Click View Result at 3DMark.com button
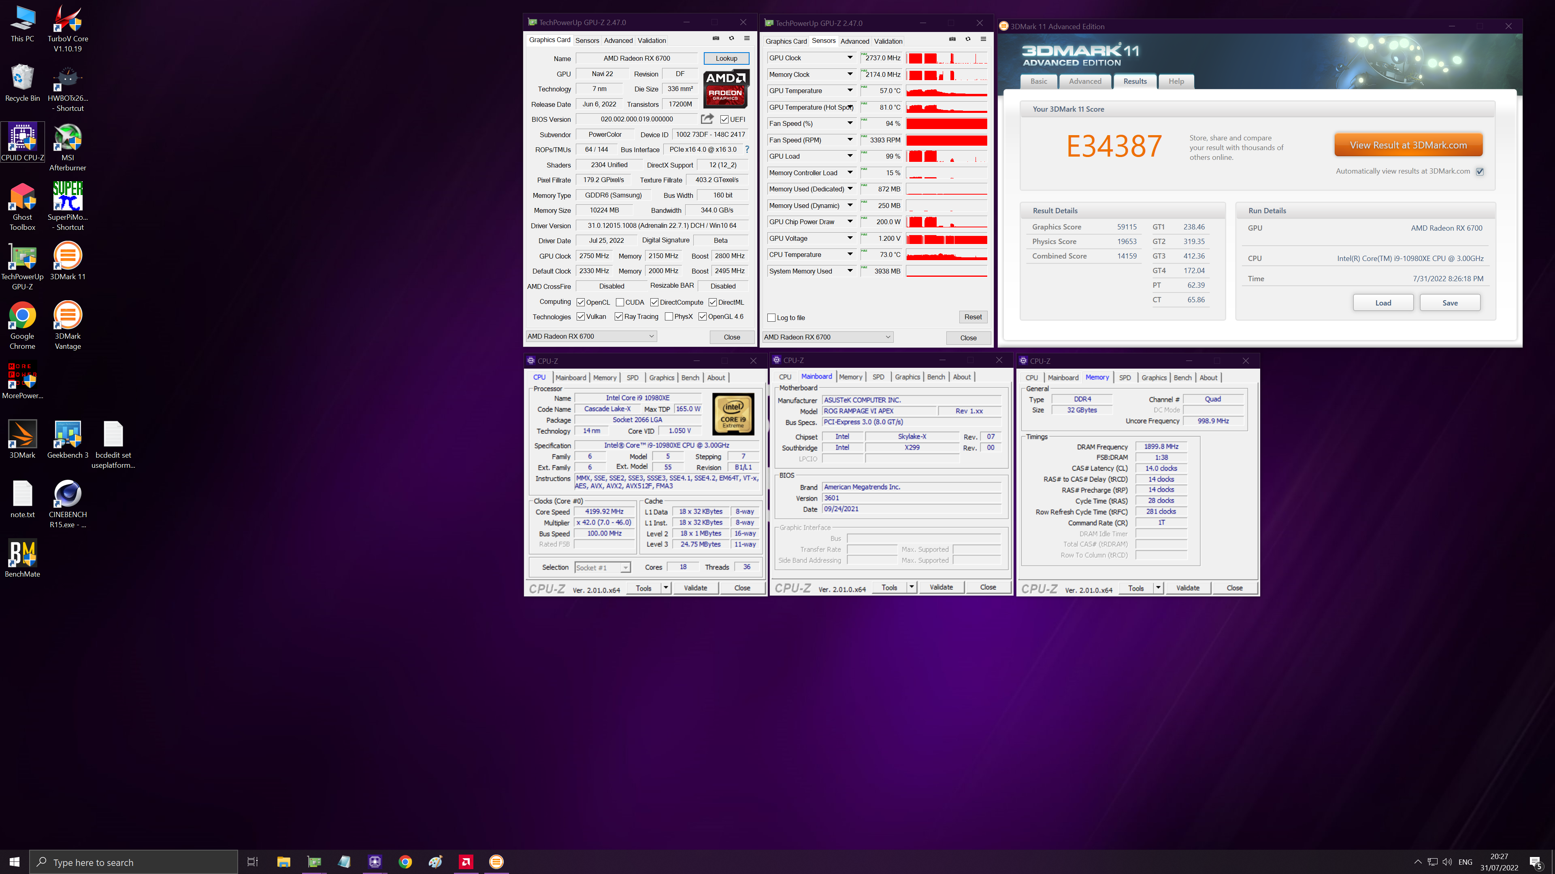The height and width of the screenshot is (874, 1555). point(1408,145)
